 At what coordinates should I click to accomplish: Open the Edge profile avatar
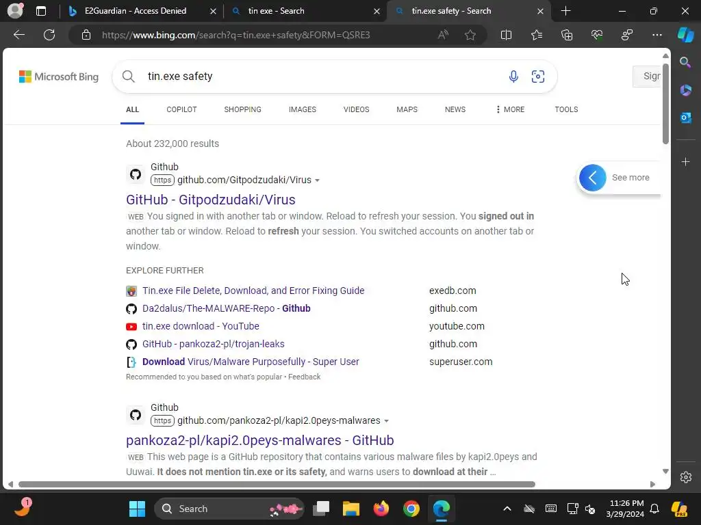coord(15,11)
